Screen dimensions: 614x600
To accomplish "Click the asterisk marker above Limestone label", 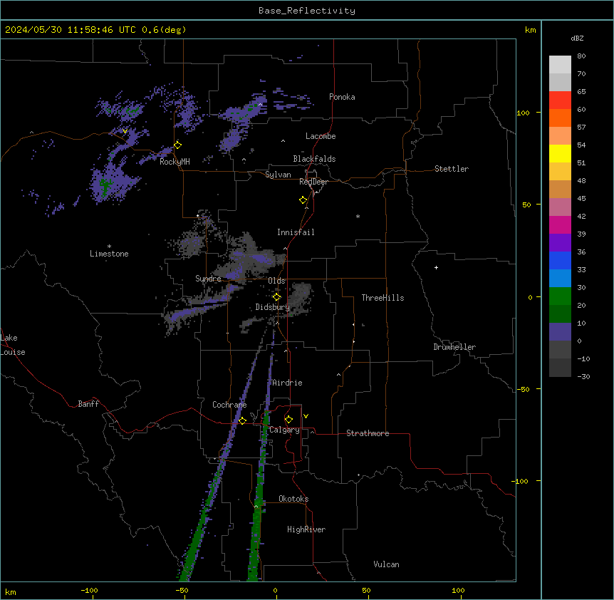I will tap(109, 247).
